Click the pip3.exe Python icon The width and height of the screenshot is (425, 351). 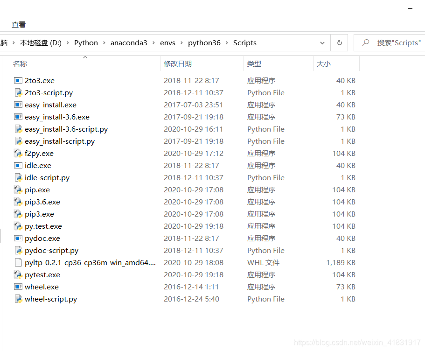point(18,214)
